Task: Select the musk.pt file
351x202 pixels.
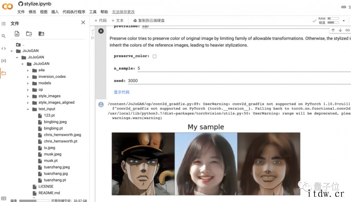Action: pyautogui.click(x=51, y=161)
